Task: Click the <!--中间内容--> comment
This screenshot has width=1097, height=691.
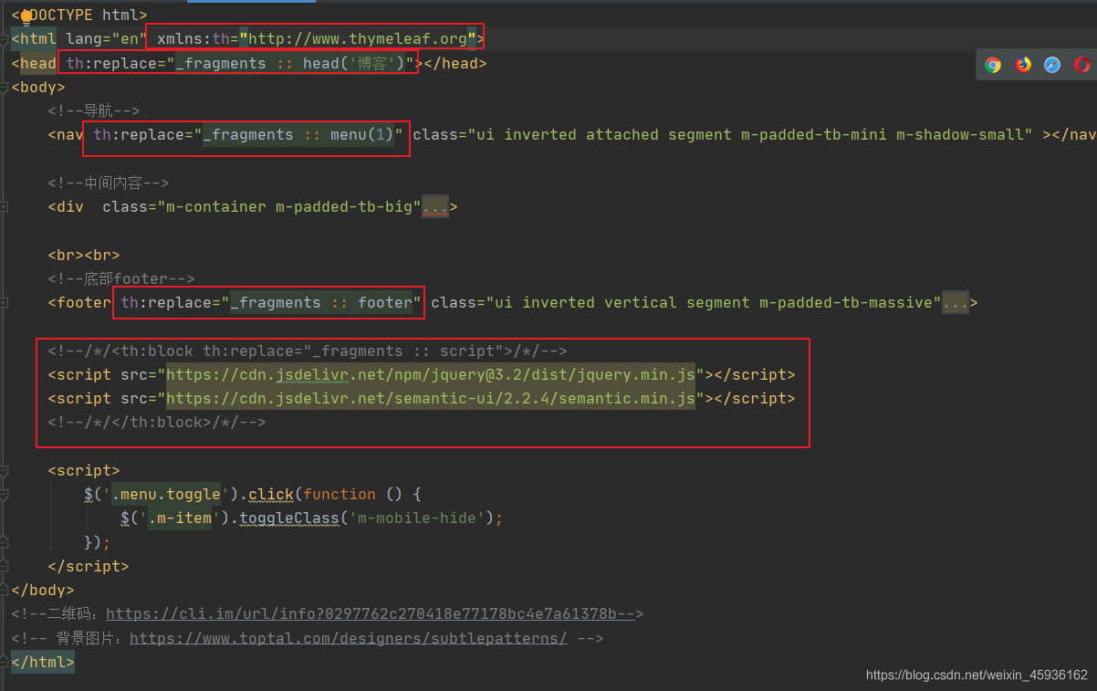Action: [108, 183]
